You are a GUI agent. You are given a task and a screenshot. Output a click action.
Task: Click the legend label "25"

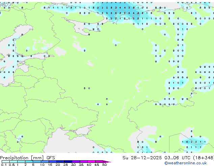coord(65,165)
